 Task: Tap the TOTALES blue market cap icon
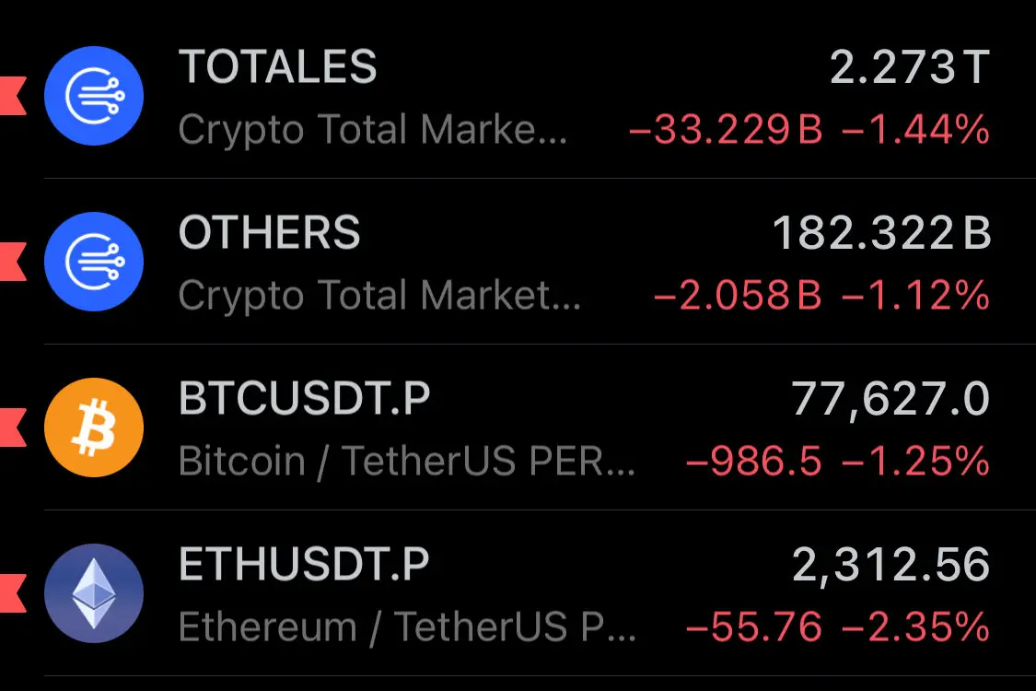coord(94,96)
